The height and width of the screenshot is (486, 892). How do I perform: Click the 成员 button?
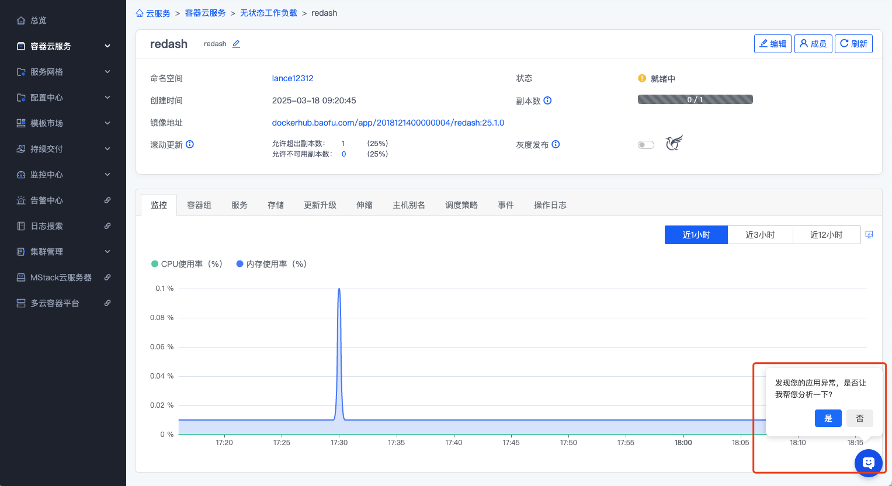(x=813, y=44)
